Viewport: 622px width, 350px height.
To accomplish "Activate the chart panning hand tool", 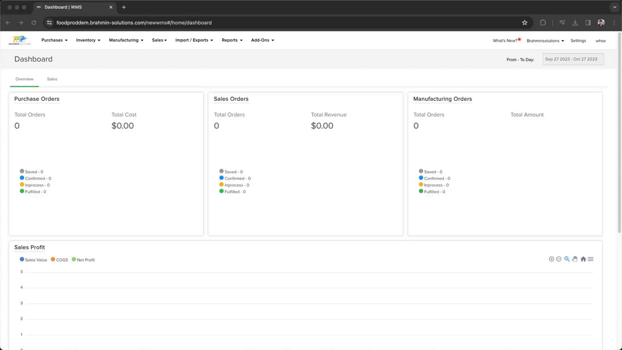I will [575, 259].
